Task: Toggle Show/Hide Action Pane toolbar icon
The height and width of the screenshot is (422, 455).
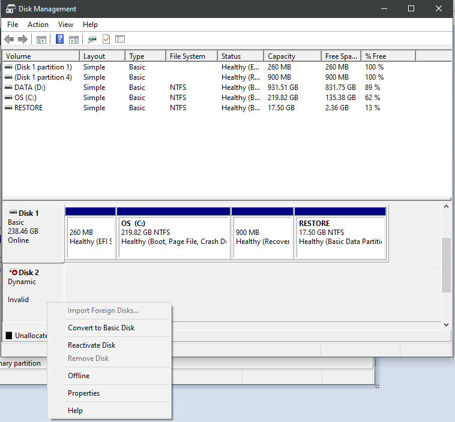Action: [74, 40]
